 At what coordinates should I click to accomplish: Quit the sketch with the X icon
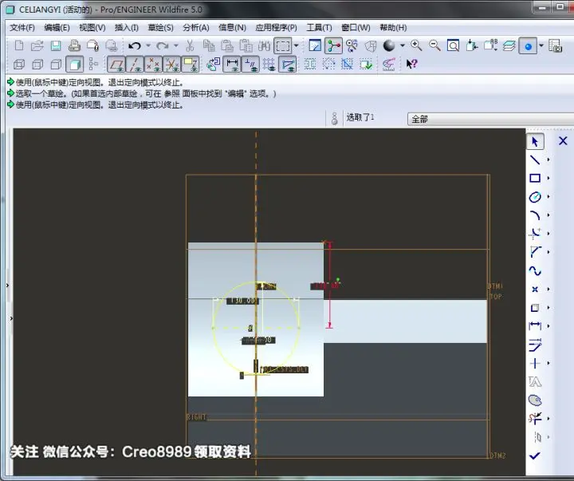click(563, 140)
